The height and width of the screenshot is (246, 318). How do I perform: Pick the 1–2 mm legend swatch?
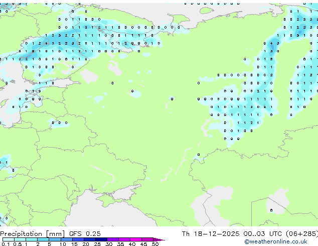(x=32, y=239)
